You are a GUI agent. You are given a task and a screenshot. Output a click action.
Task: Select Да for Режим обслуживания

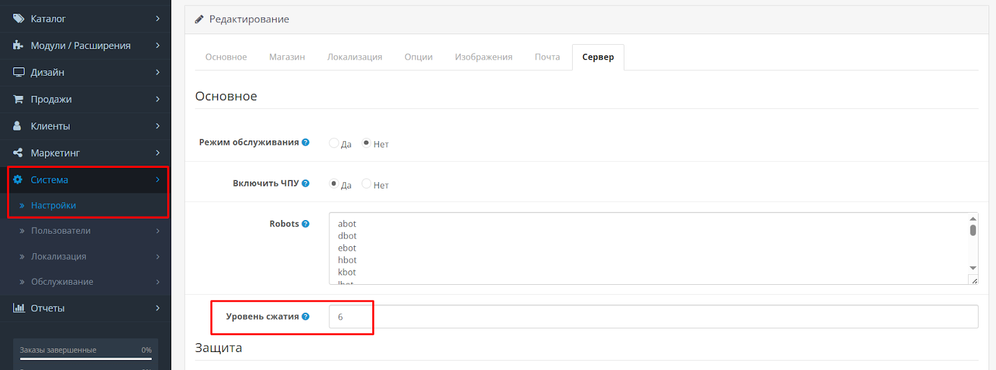[334, 143]
